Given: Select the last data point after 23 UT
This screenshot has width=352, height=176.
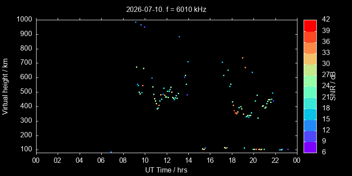Looking at the screenshot, I should pyautogui.click(x=288, y=149).
